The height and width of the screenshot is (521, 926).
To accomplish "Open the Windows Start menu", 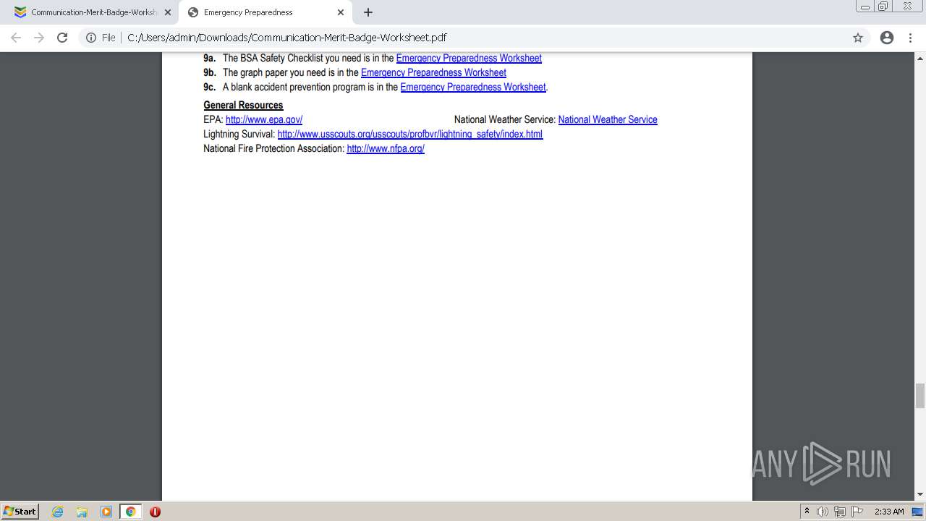I will (x=20, y=511).
